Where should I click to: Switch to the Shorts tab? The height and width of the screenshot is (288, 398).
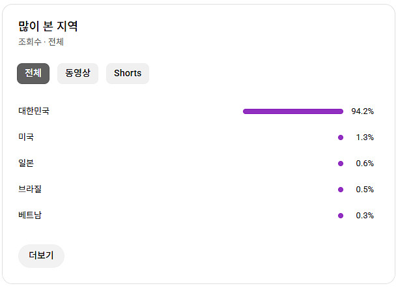(x=128, y=74)
